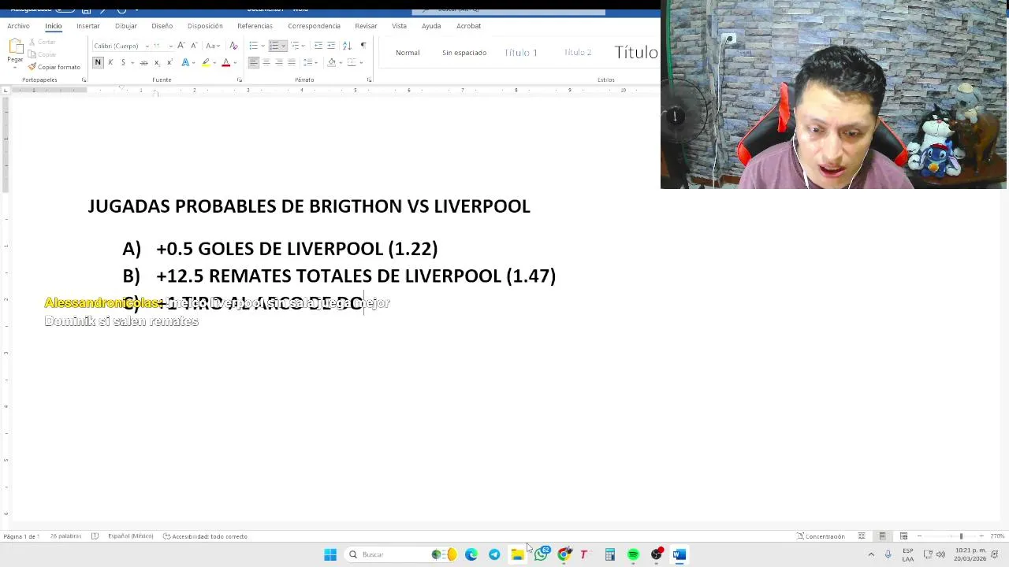Screen dimensions: 1009x567
Task: Switch to the Dibujar tab
Action: [x=126, y=26]
